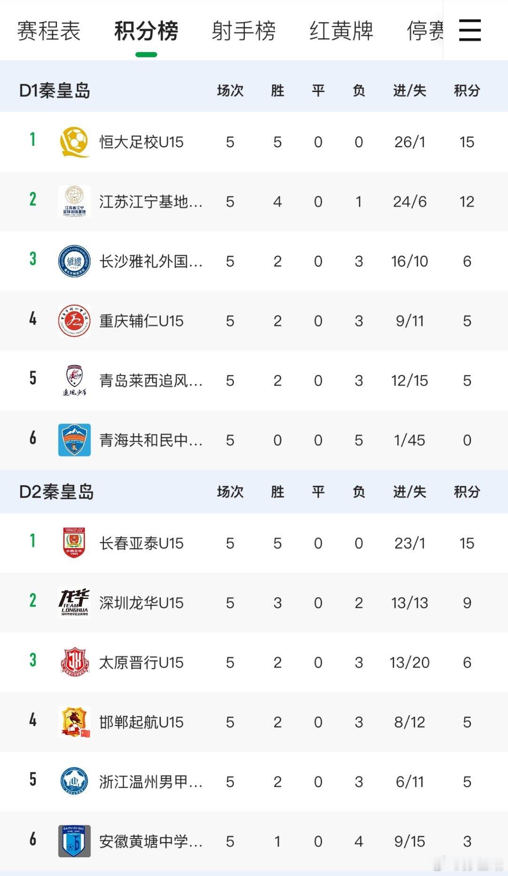This screenshot has height=876, width=508.
Task: Tap the 青海共和民中 blue crest
Action: click(74, 440)
